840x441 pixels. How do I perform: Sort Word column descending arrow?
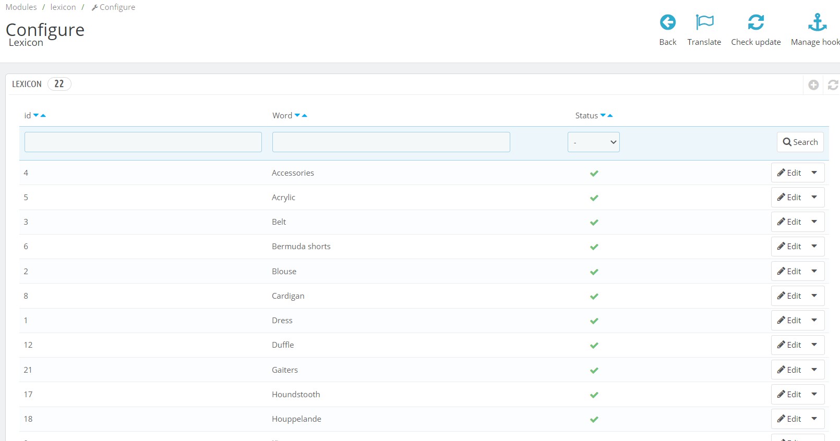click(x=297, y=116)
